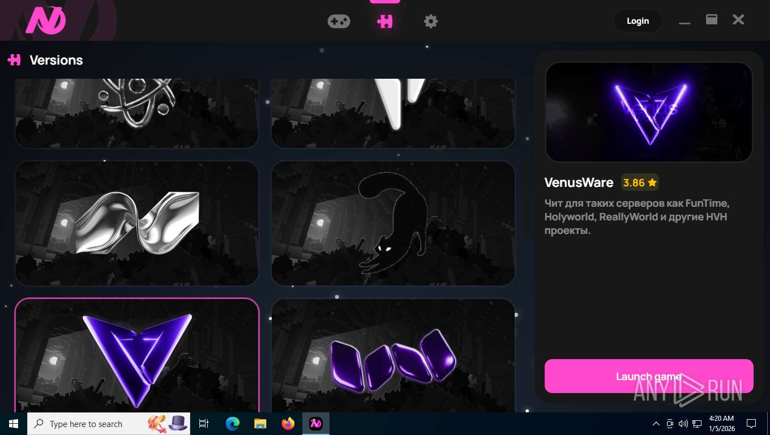
Task: Click the versions list scrollbar
Action: click(525, 198)
